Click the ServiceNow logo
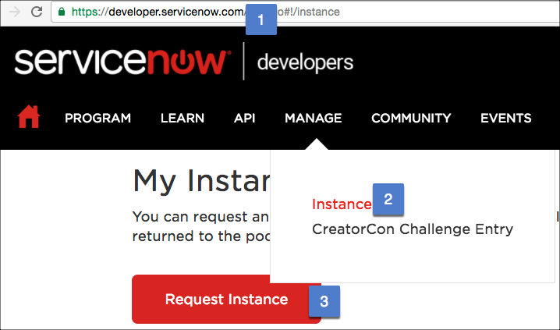Viewport: 560px width, 330px height. (x=122, y=62)
